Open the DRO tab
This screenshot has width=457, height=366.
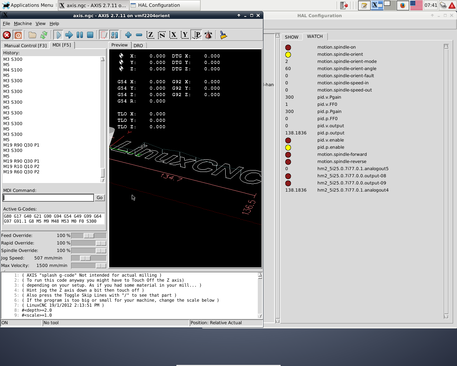click(x=138, y=45)
